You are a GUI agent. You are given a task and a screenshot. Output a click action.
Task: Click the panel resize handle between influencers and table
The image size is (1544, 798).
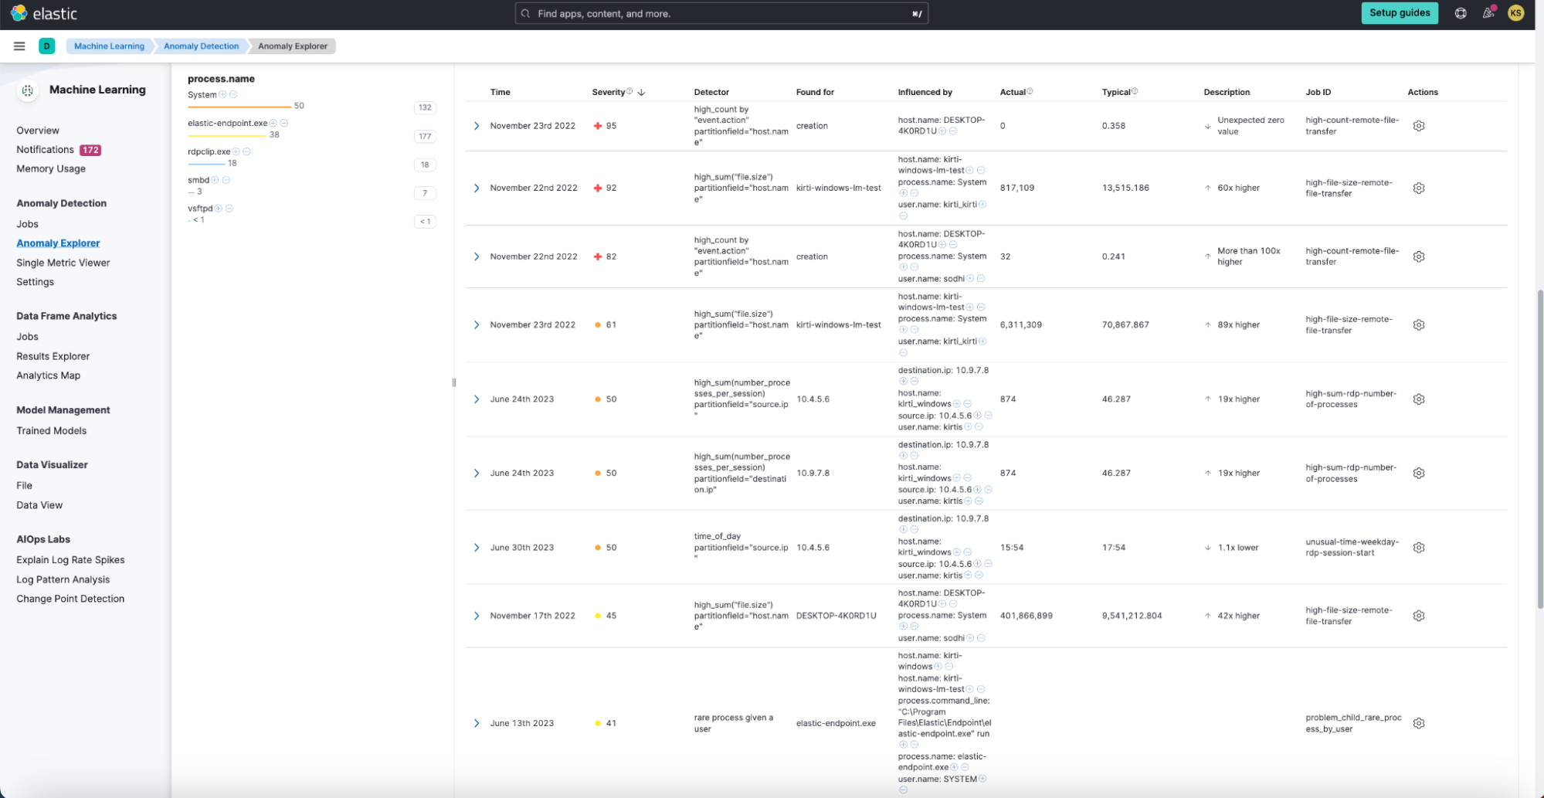coord(453,382)
